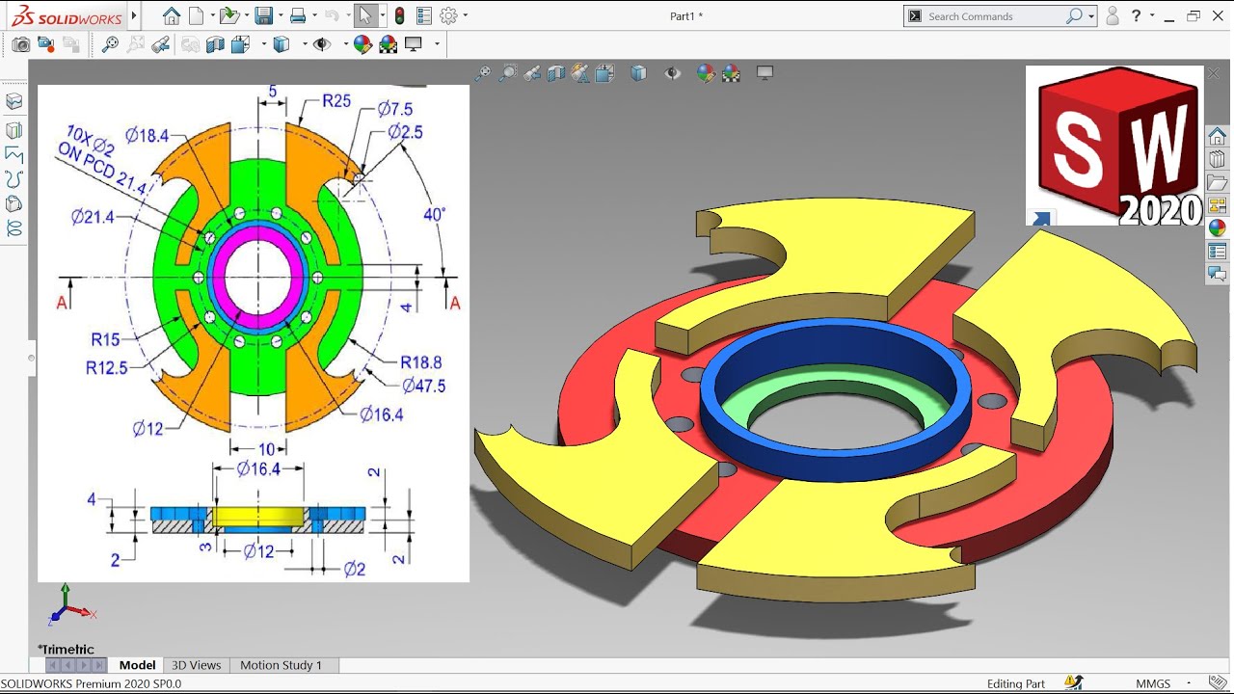The height and width of the screenshot is (694, 1234).
Task: Open View Orientation cube in the docked toolbar
Action: coord(240,43)
